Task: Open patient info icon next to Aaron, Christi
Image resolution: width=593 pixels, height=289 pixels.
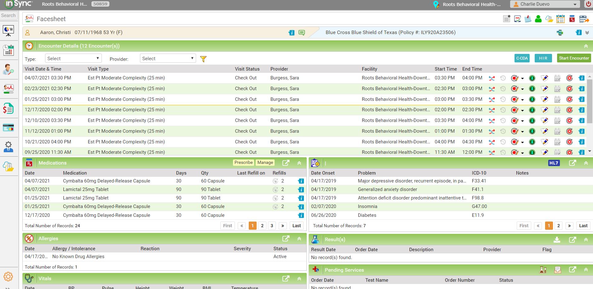Action: coord(292,33)
